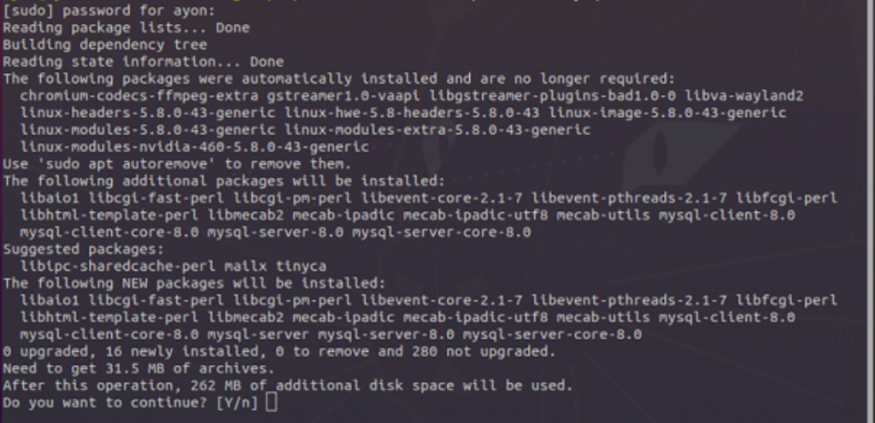Click the 'sudo apt autoremove' hint line
875x423 pixels.
point(178,164)
